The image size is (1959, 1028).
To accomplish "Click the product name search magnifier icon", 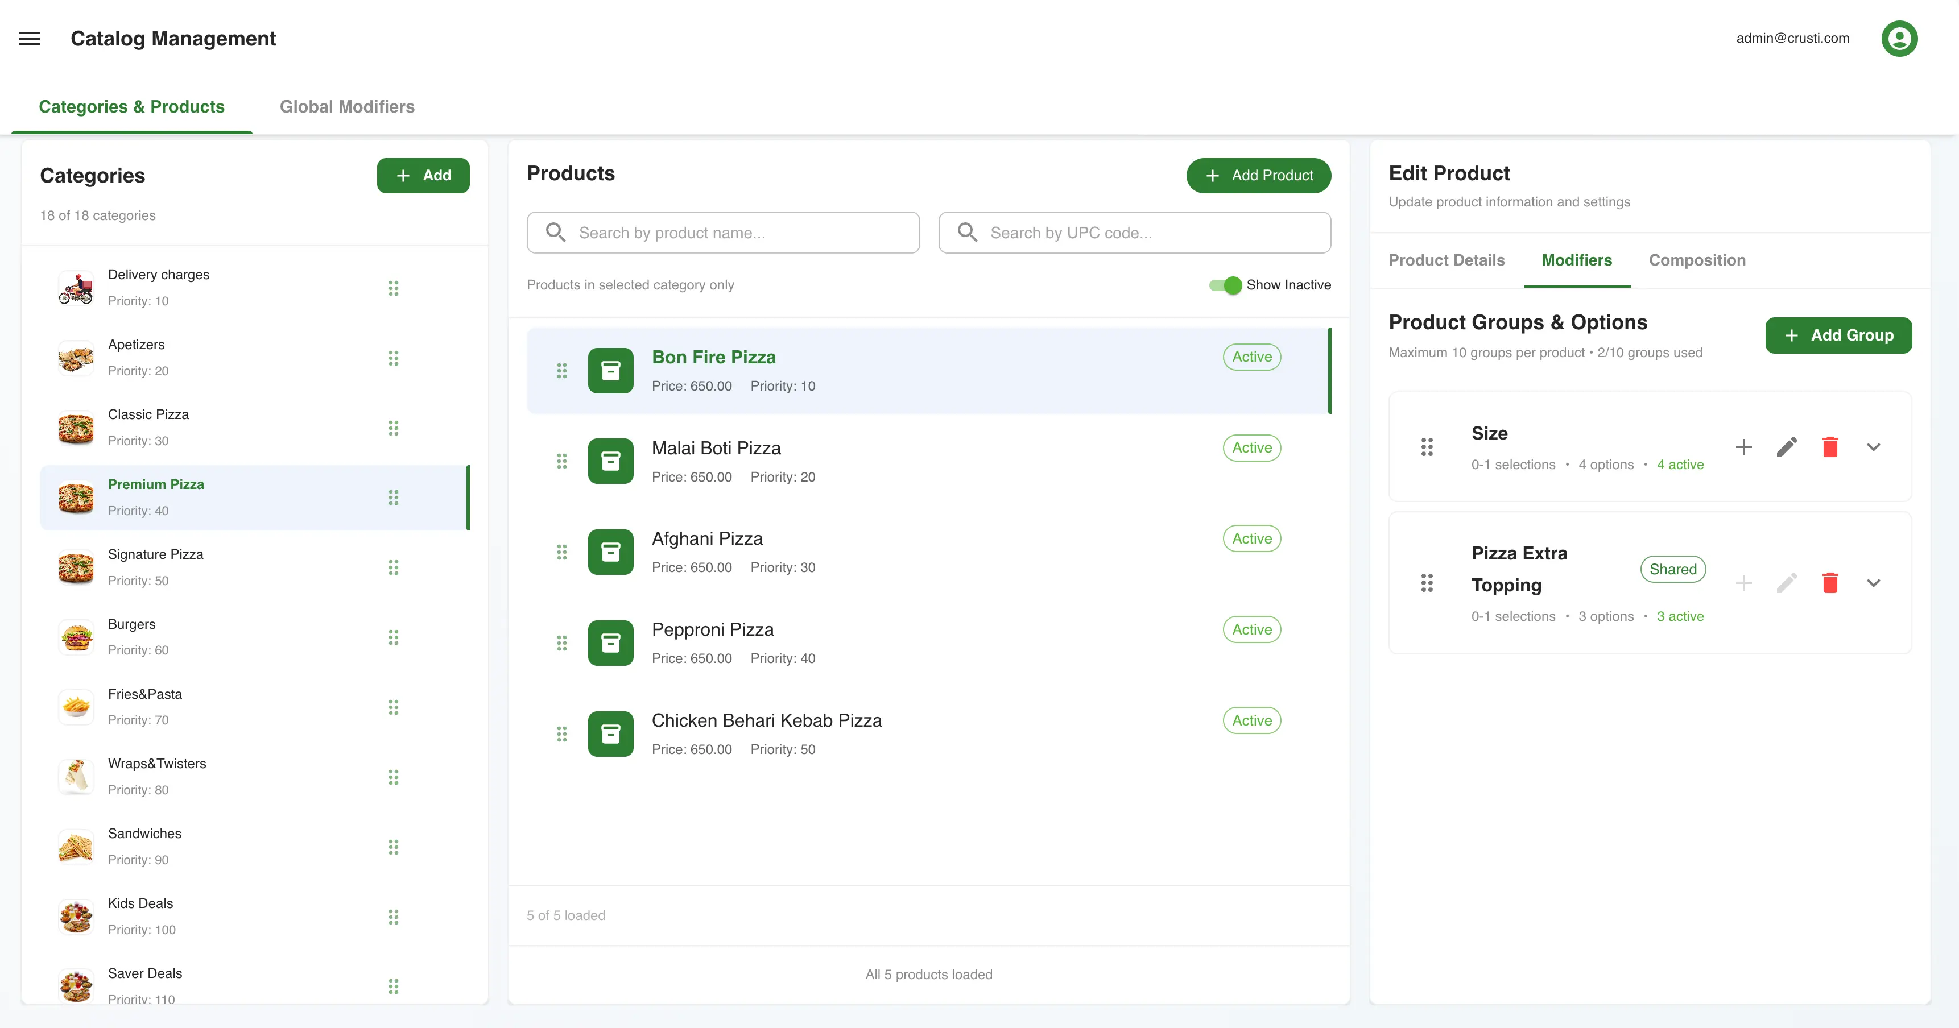I will coord(555,232).
